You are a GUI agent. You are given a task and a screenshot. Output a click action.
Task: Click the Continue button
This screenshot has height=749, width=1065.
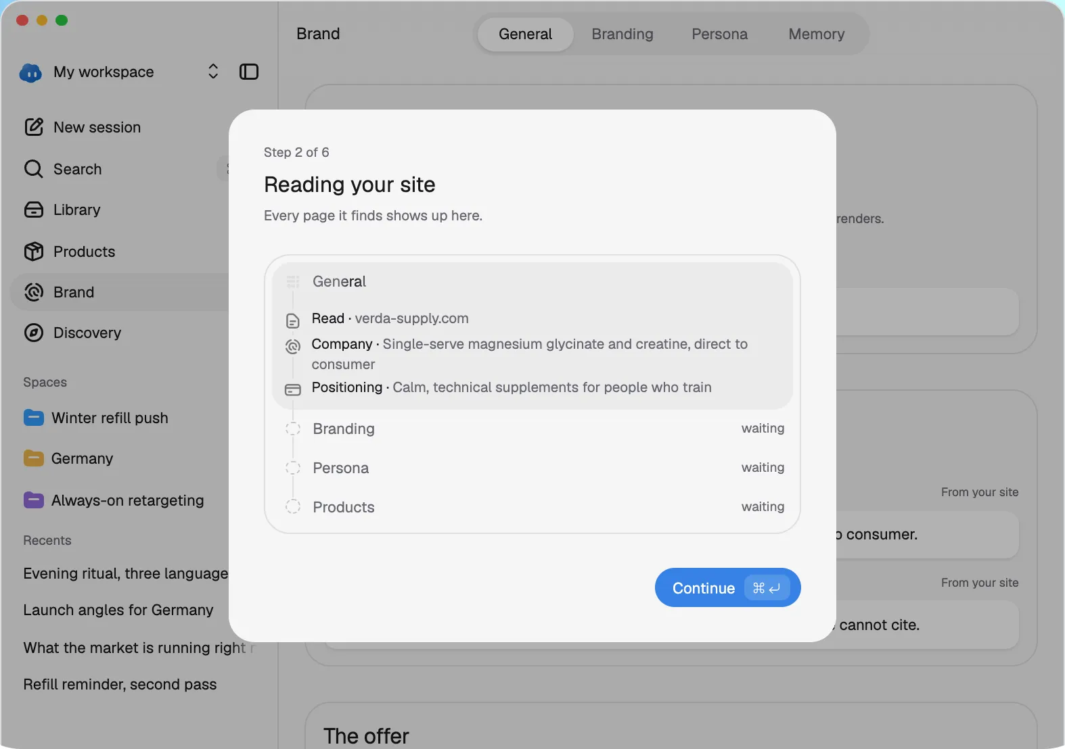click(x=728, y=587)
